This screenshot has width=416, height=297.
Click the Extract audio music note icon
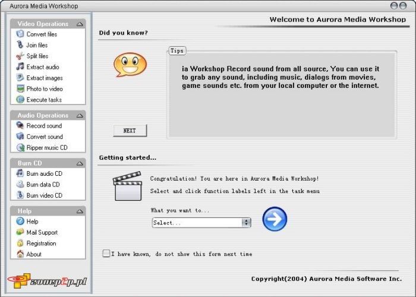coord(20,67)
